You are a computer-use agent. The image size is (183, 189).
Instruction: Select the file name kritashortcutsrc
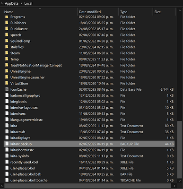[x=22, y=150]
